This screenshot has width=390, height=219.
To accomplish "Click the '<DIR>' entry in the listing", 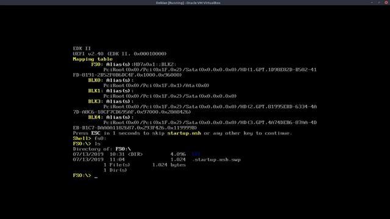I will coord(135,154).
